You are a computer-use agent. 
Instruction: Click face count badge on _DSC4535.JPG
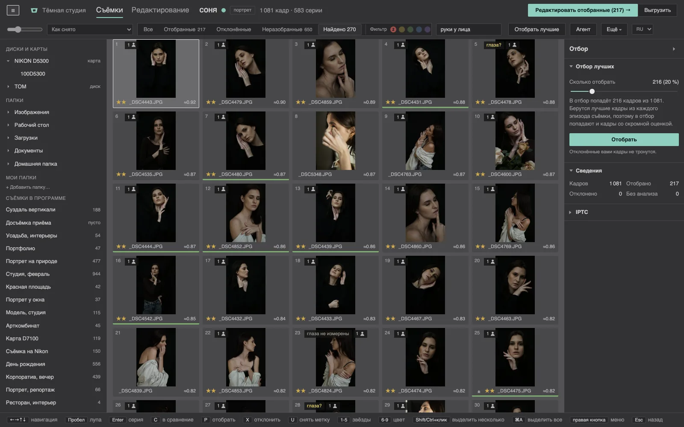(131, 117)
